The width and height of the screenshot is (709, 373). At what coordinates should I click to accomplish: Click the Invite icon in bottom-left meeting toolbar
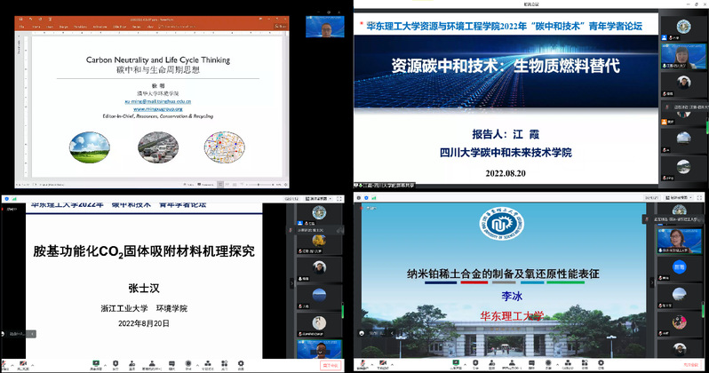(131, 364)
